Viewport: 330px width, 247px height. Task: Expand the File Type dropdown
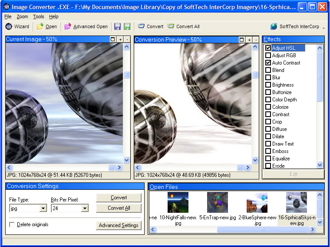pos(43,208)
